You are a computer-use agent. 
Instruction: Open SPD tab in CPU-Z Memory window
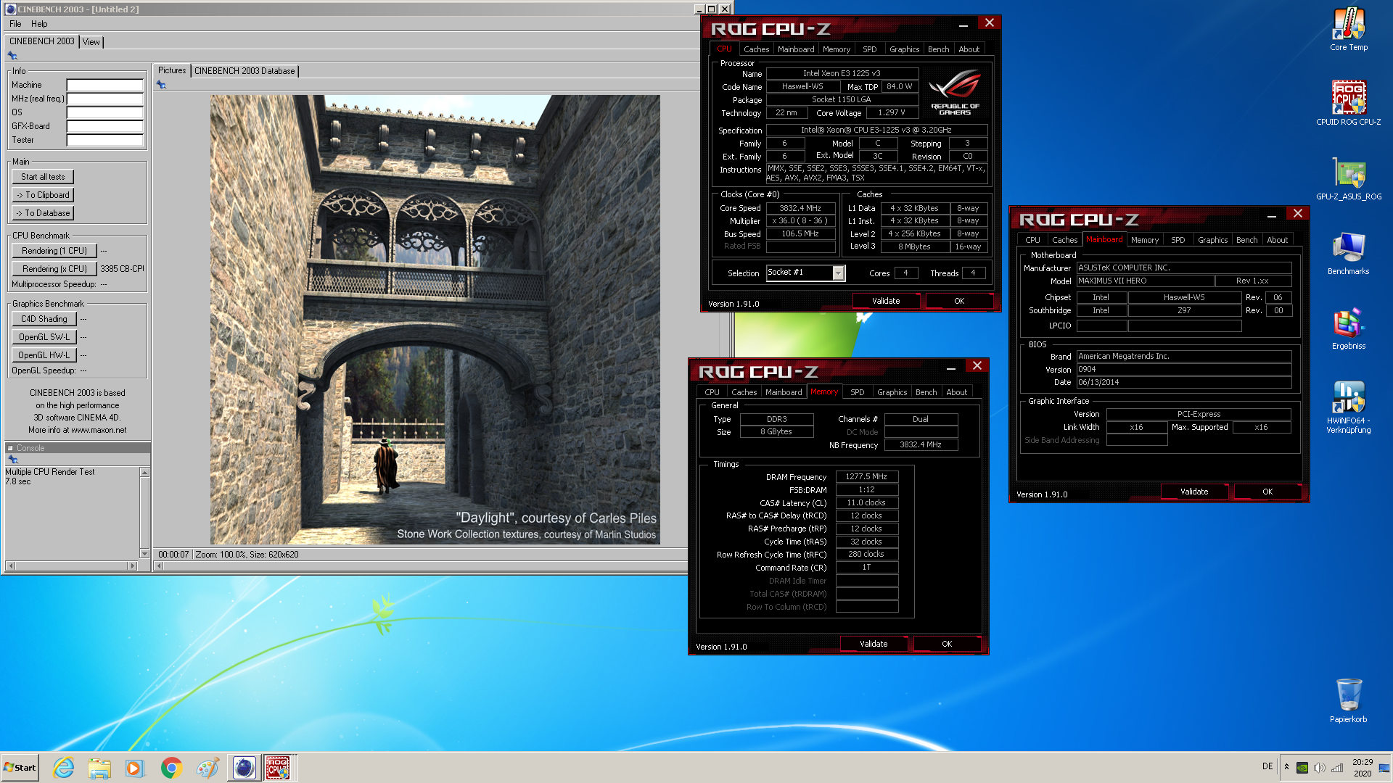coord(858,392)
